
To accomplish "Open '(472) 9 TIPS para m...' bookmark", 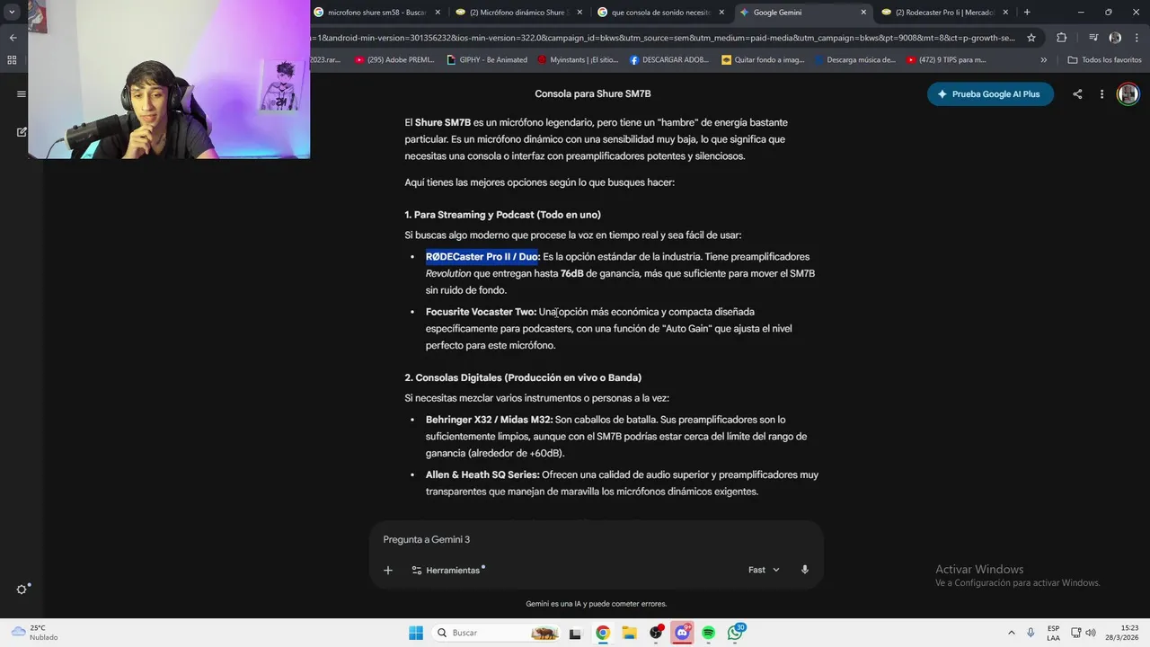I will (x=947, y=60).
